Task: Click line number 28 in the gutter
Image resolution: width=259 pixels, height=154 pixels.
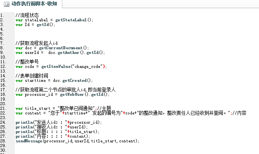Action: point(3,141)
